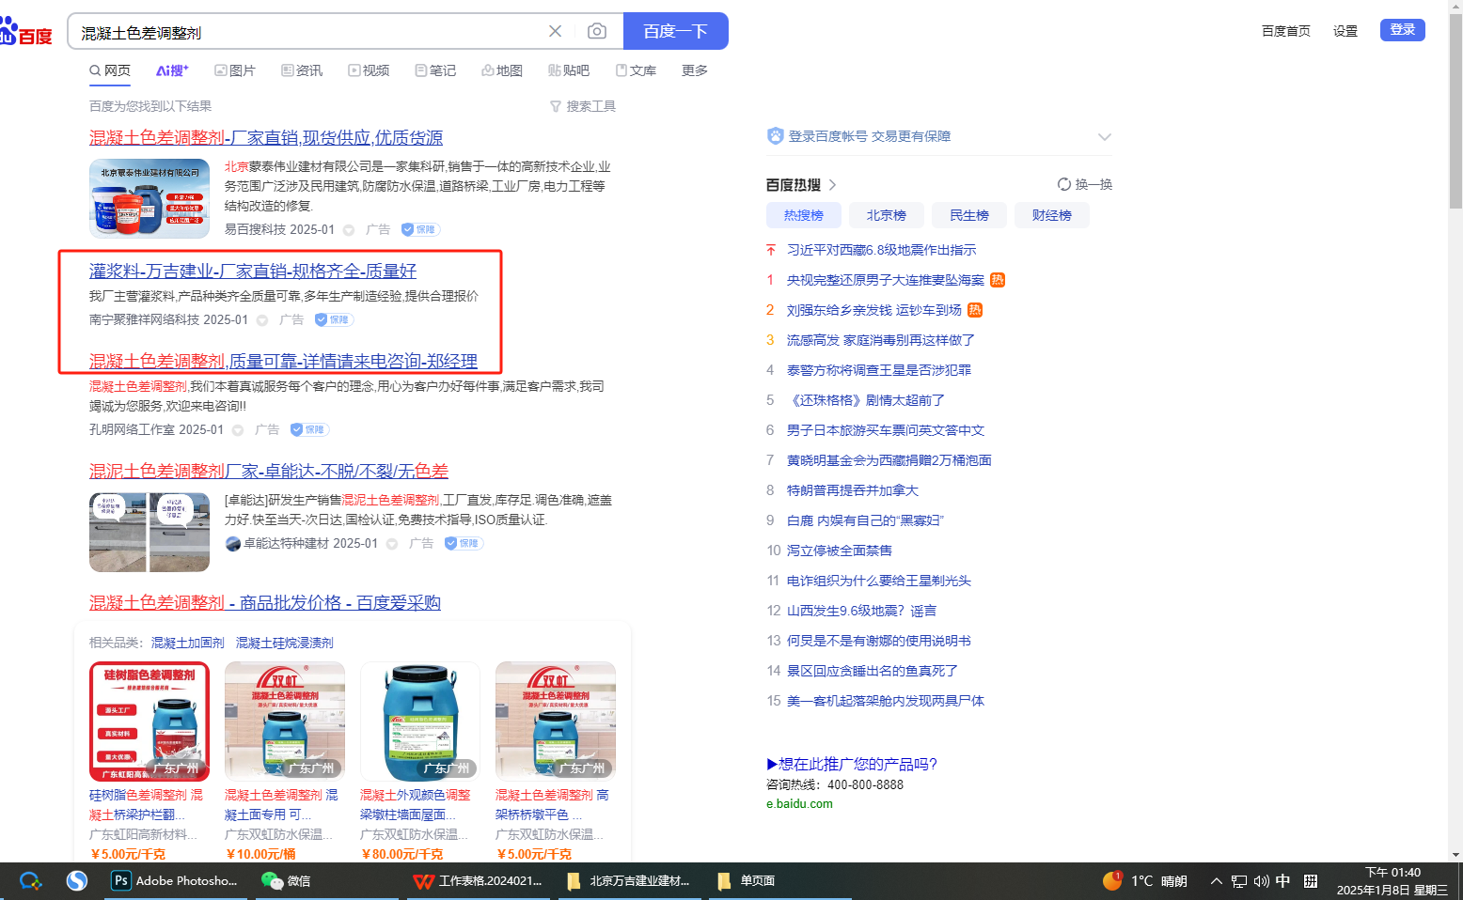Switch to the 图片 search tab
Image resolution: width=1463 pixels, height=900 pixels.
click(235, 70)
